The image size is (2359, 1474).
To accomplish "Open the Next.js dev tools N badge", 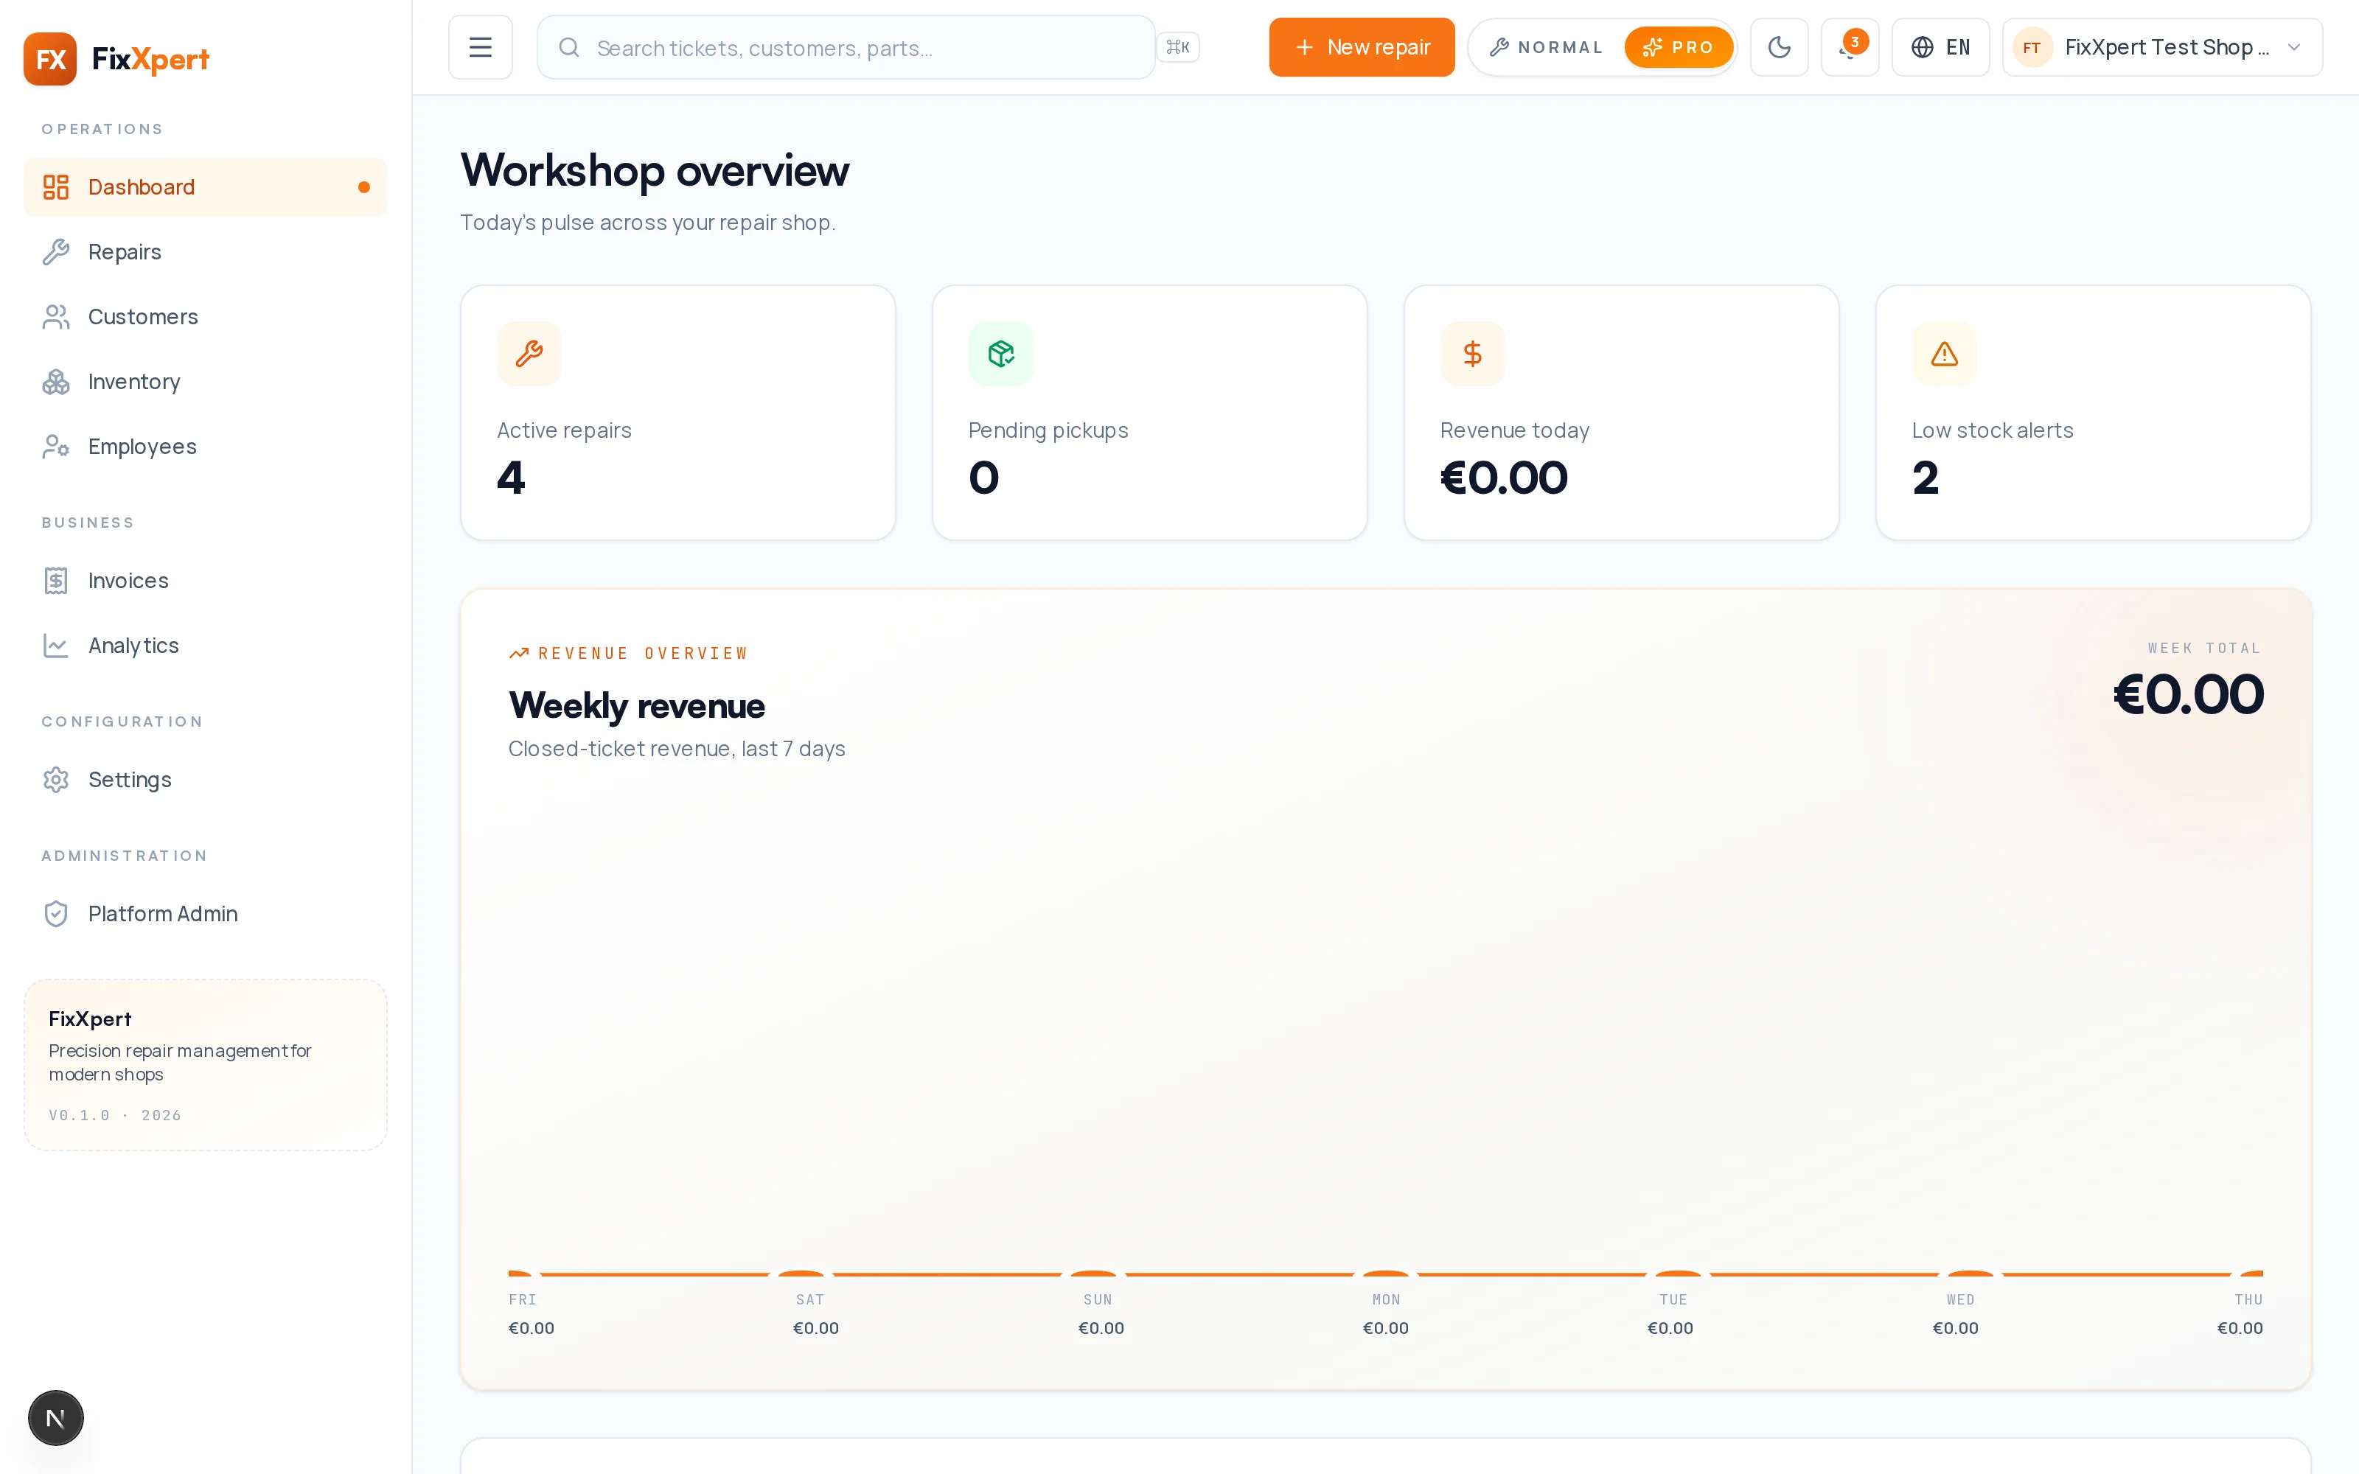I will (55, 1417).
